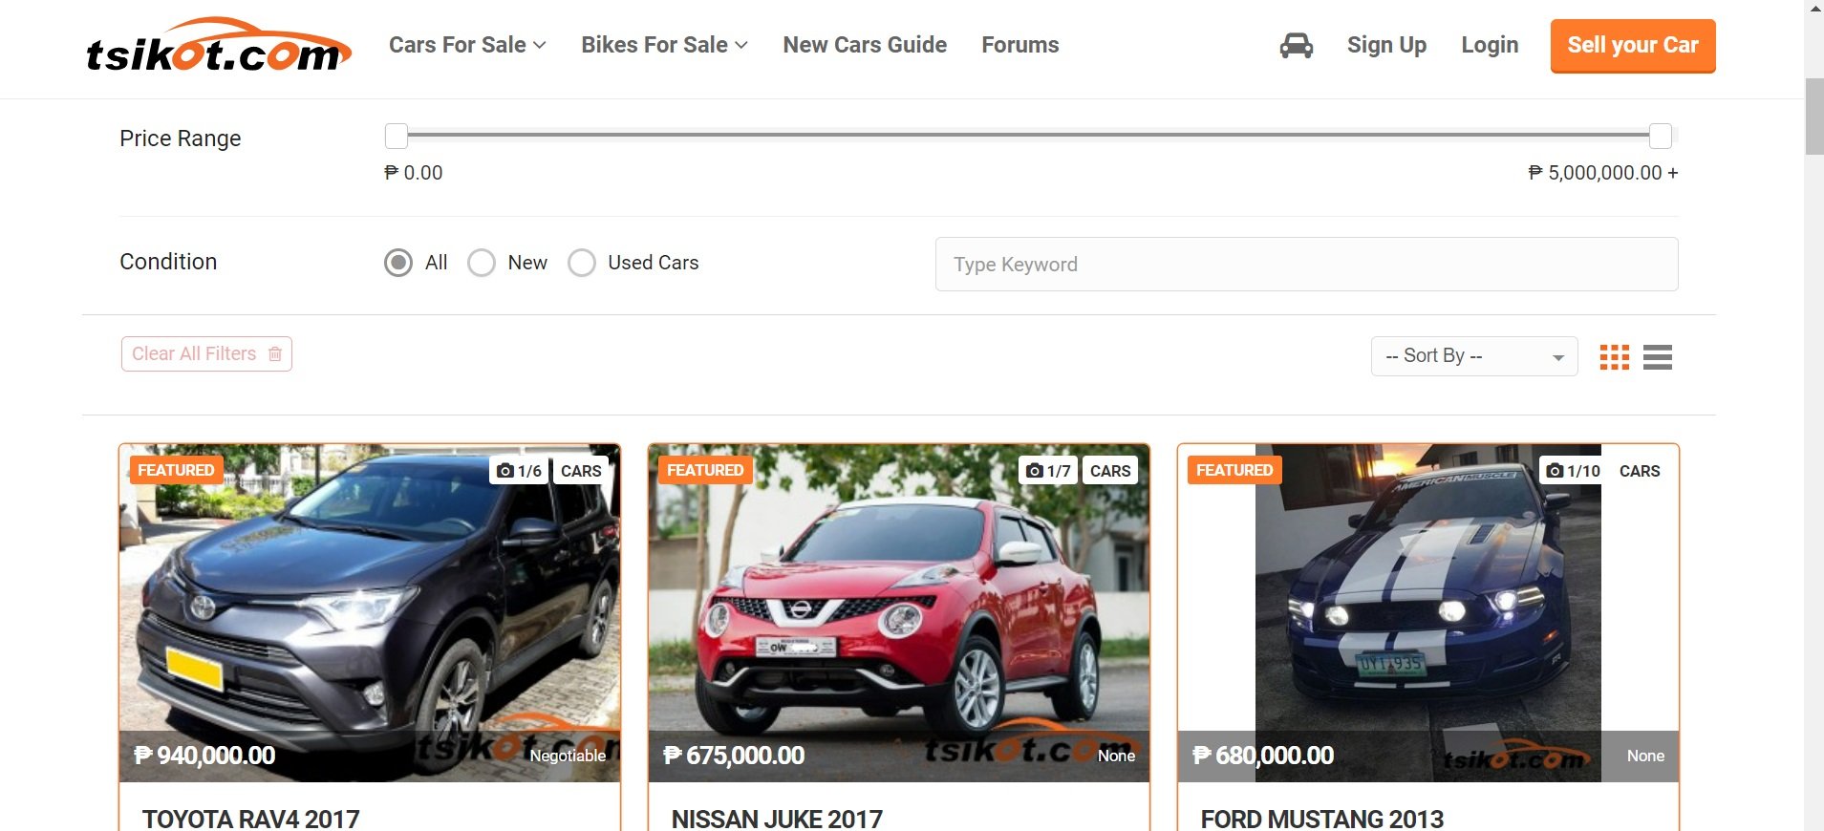1824x831 pixels.
Task: Focus the Type Keyword search field
Action: 1306,265
